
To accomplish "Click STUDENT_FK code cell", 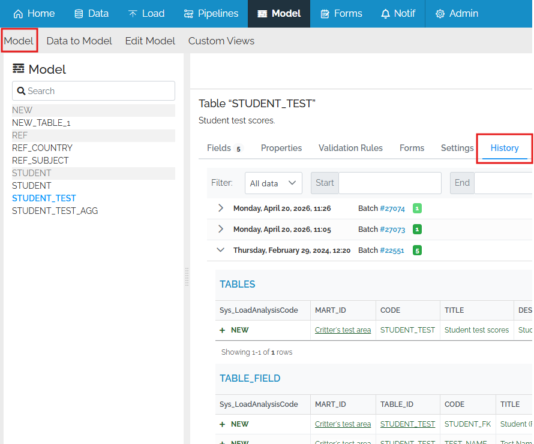I will tap(467, 424).
